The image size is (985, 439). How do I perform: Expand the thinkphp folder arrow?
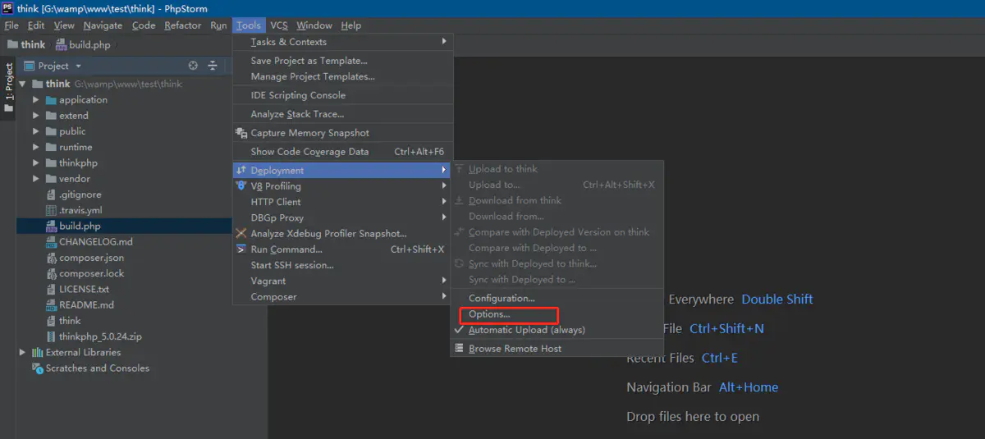point(36,162)
